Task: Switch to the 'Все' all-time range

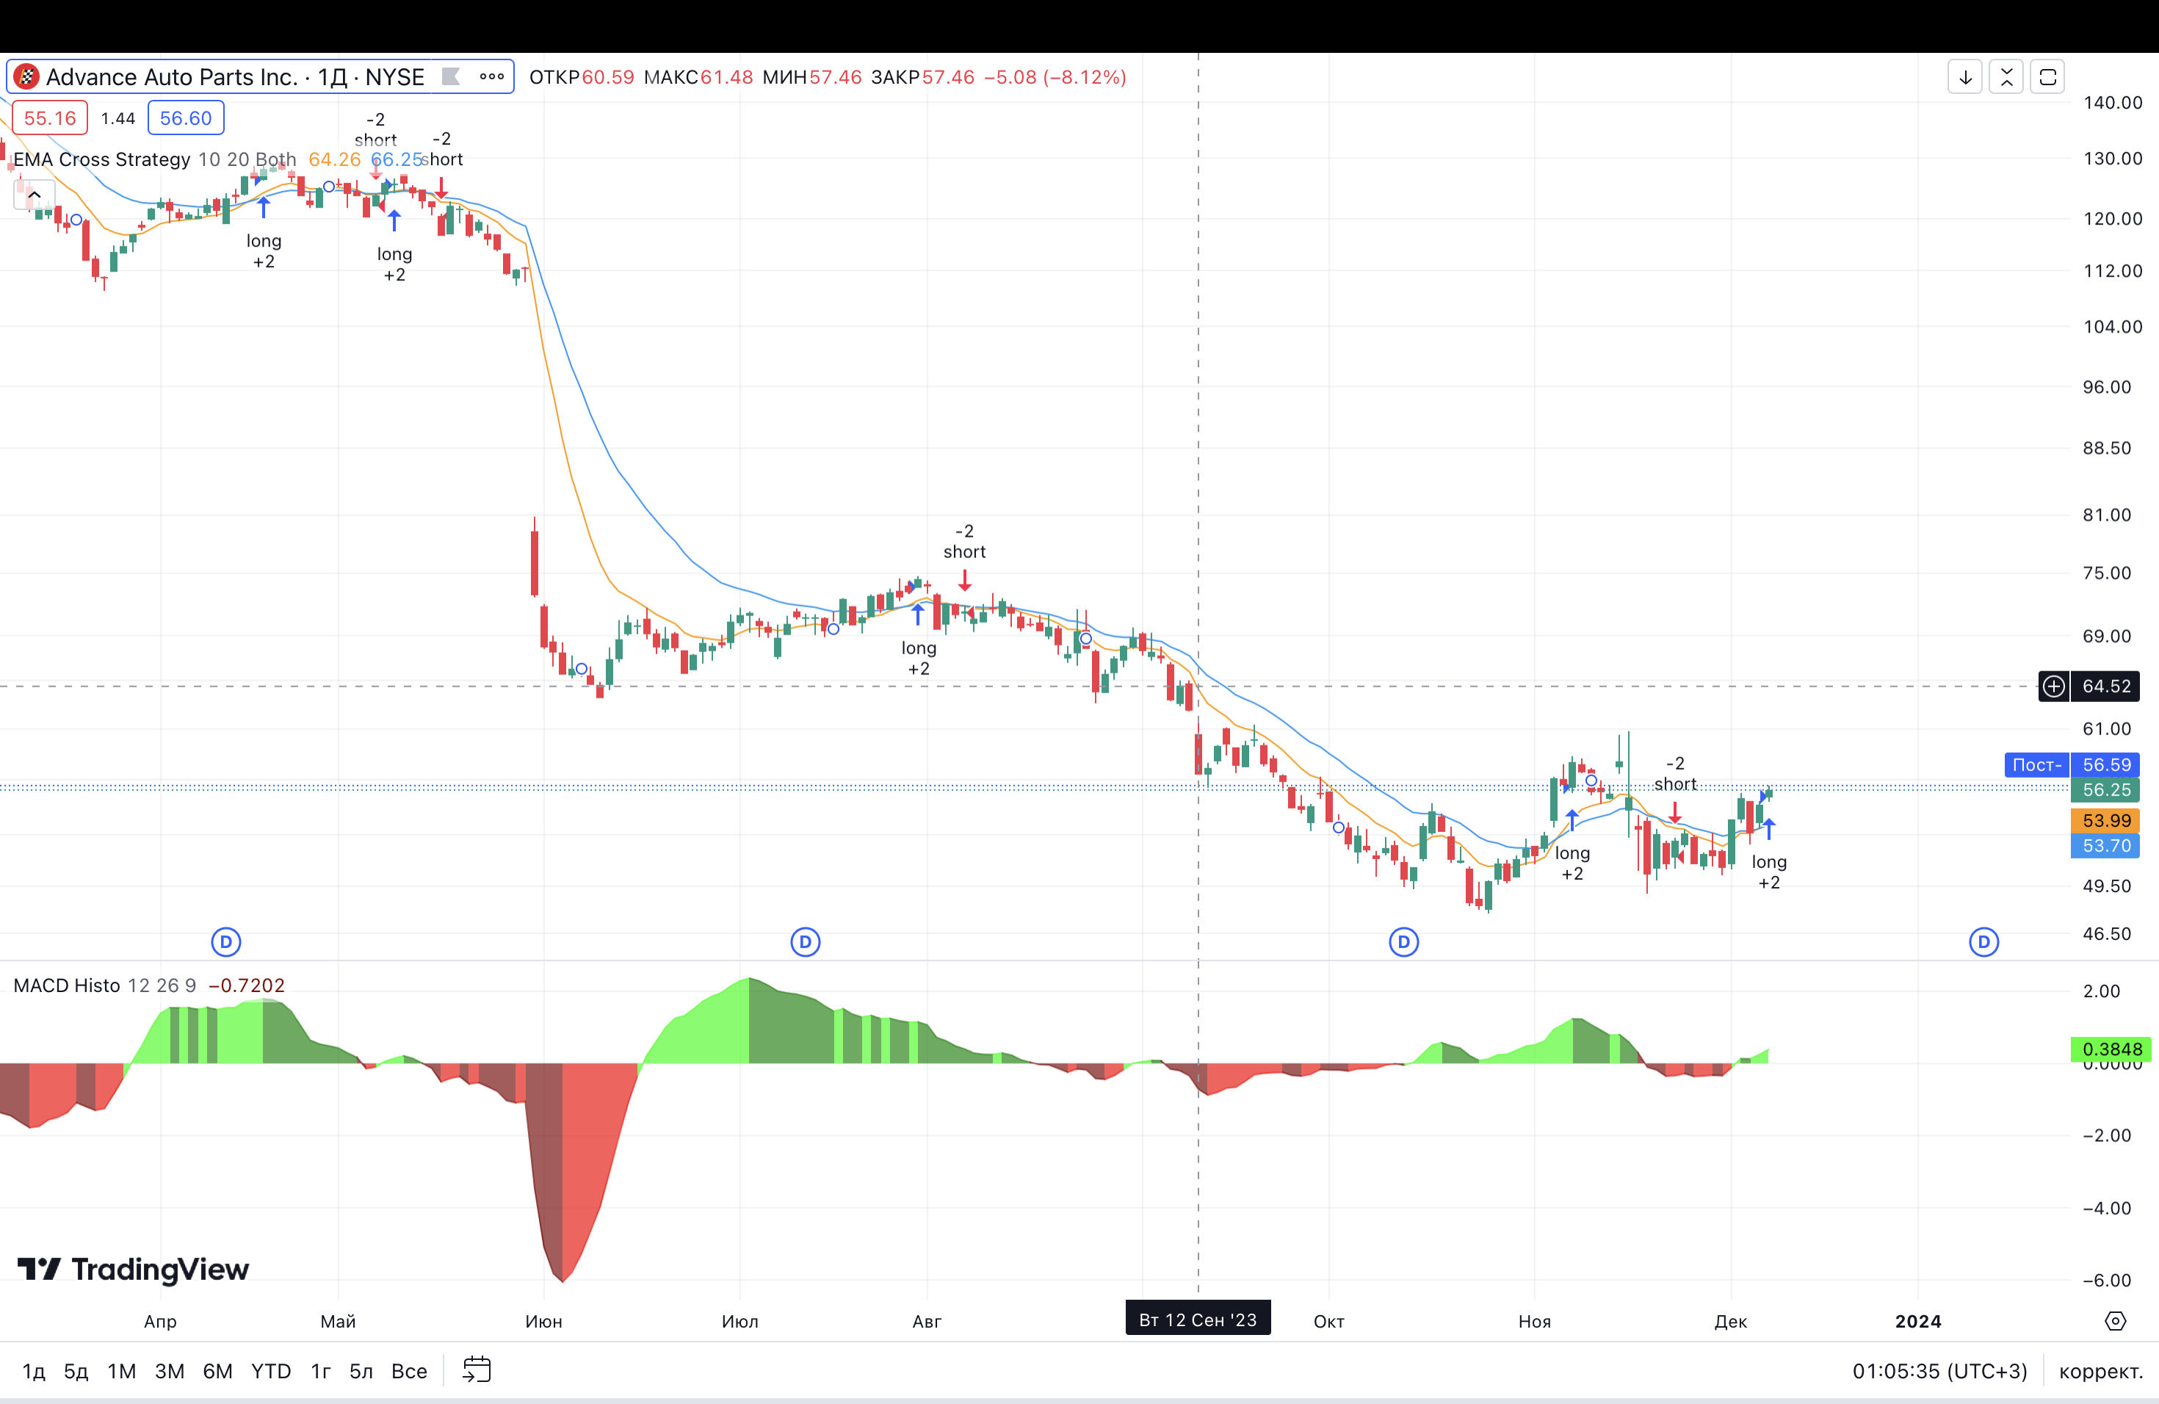Action: point(408,1370)
